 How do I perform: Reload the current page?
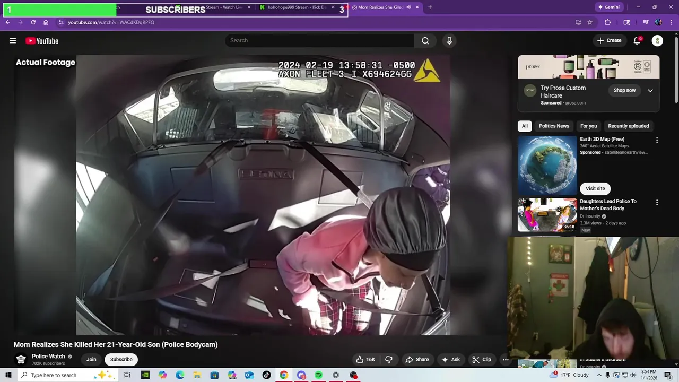coord(33,22)
